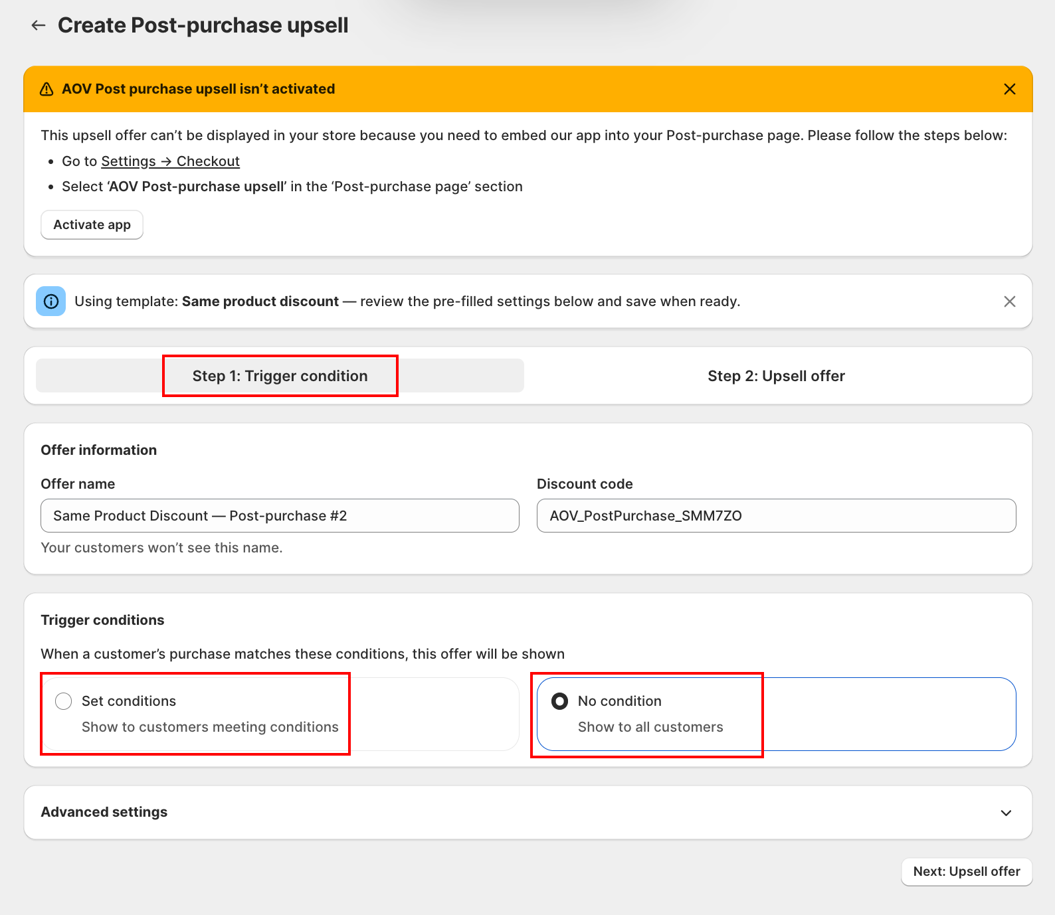
Task: Click the 'Same product discount' template name
Action: pos(260,301)
